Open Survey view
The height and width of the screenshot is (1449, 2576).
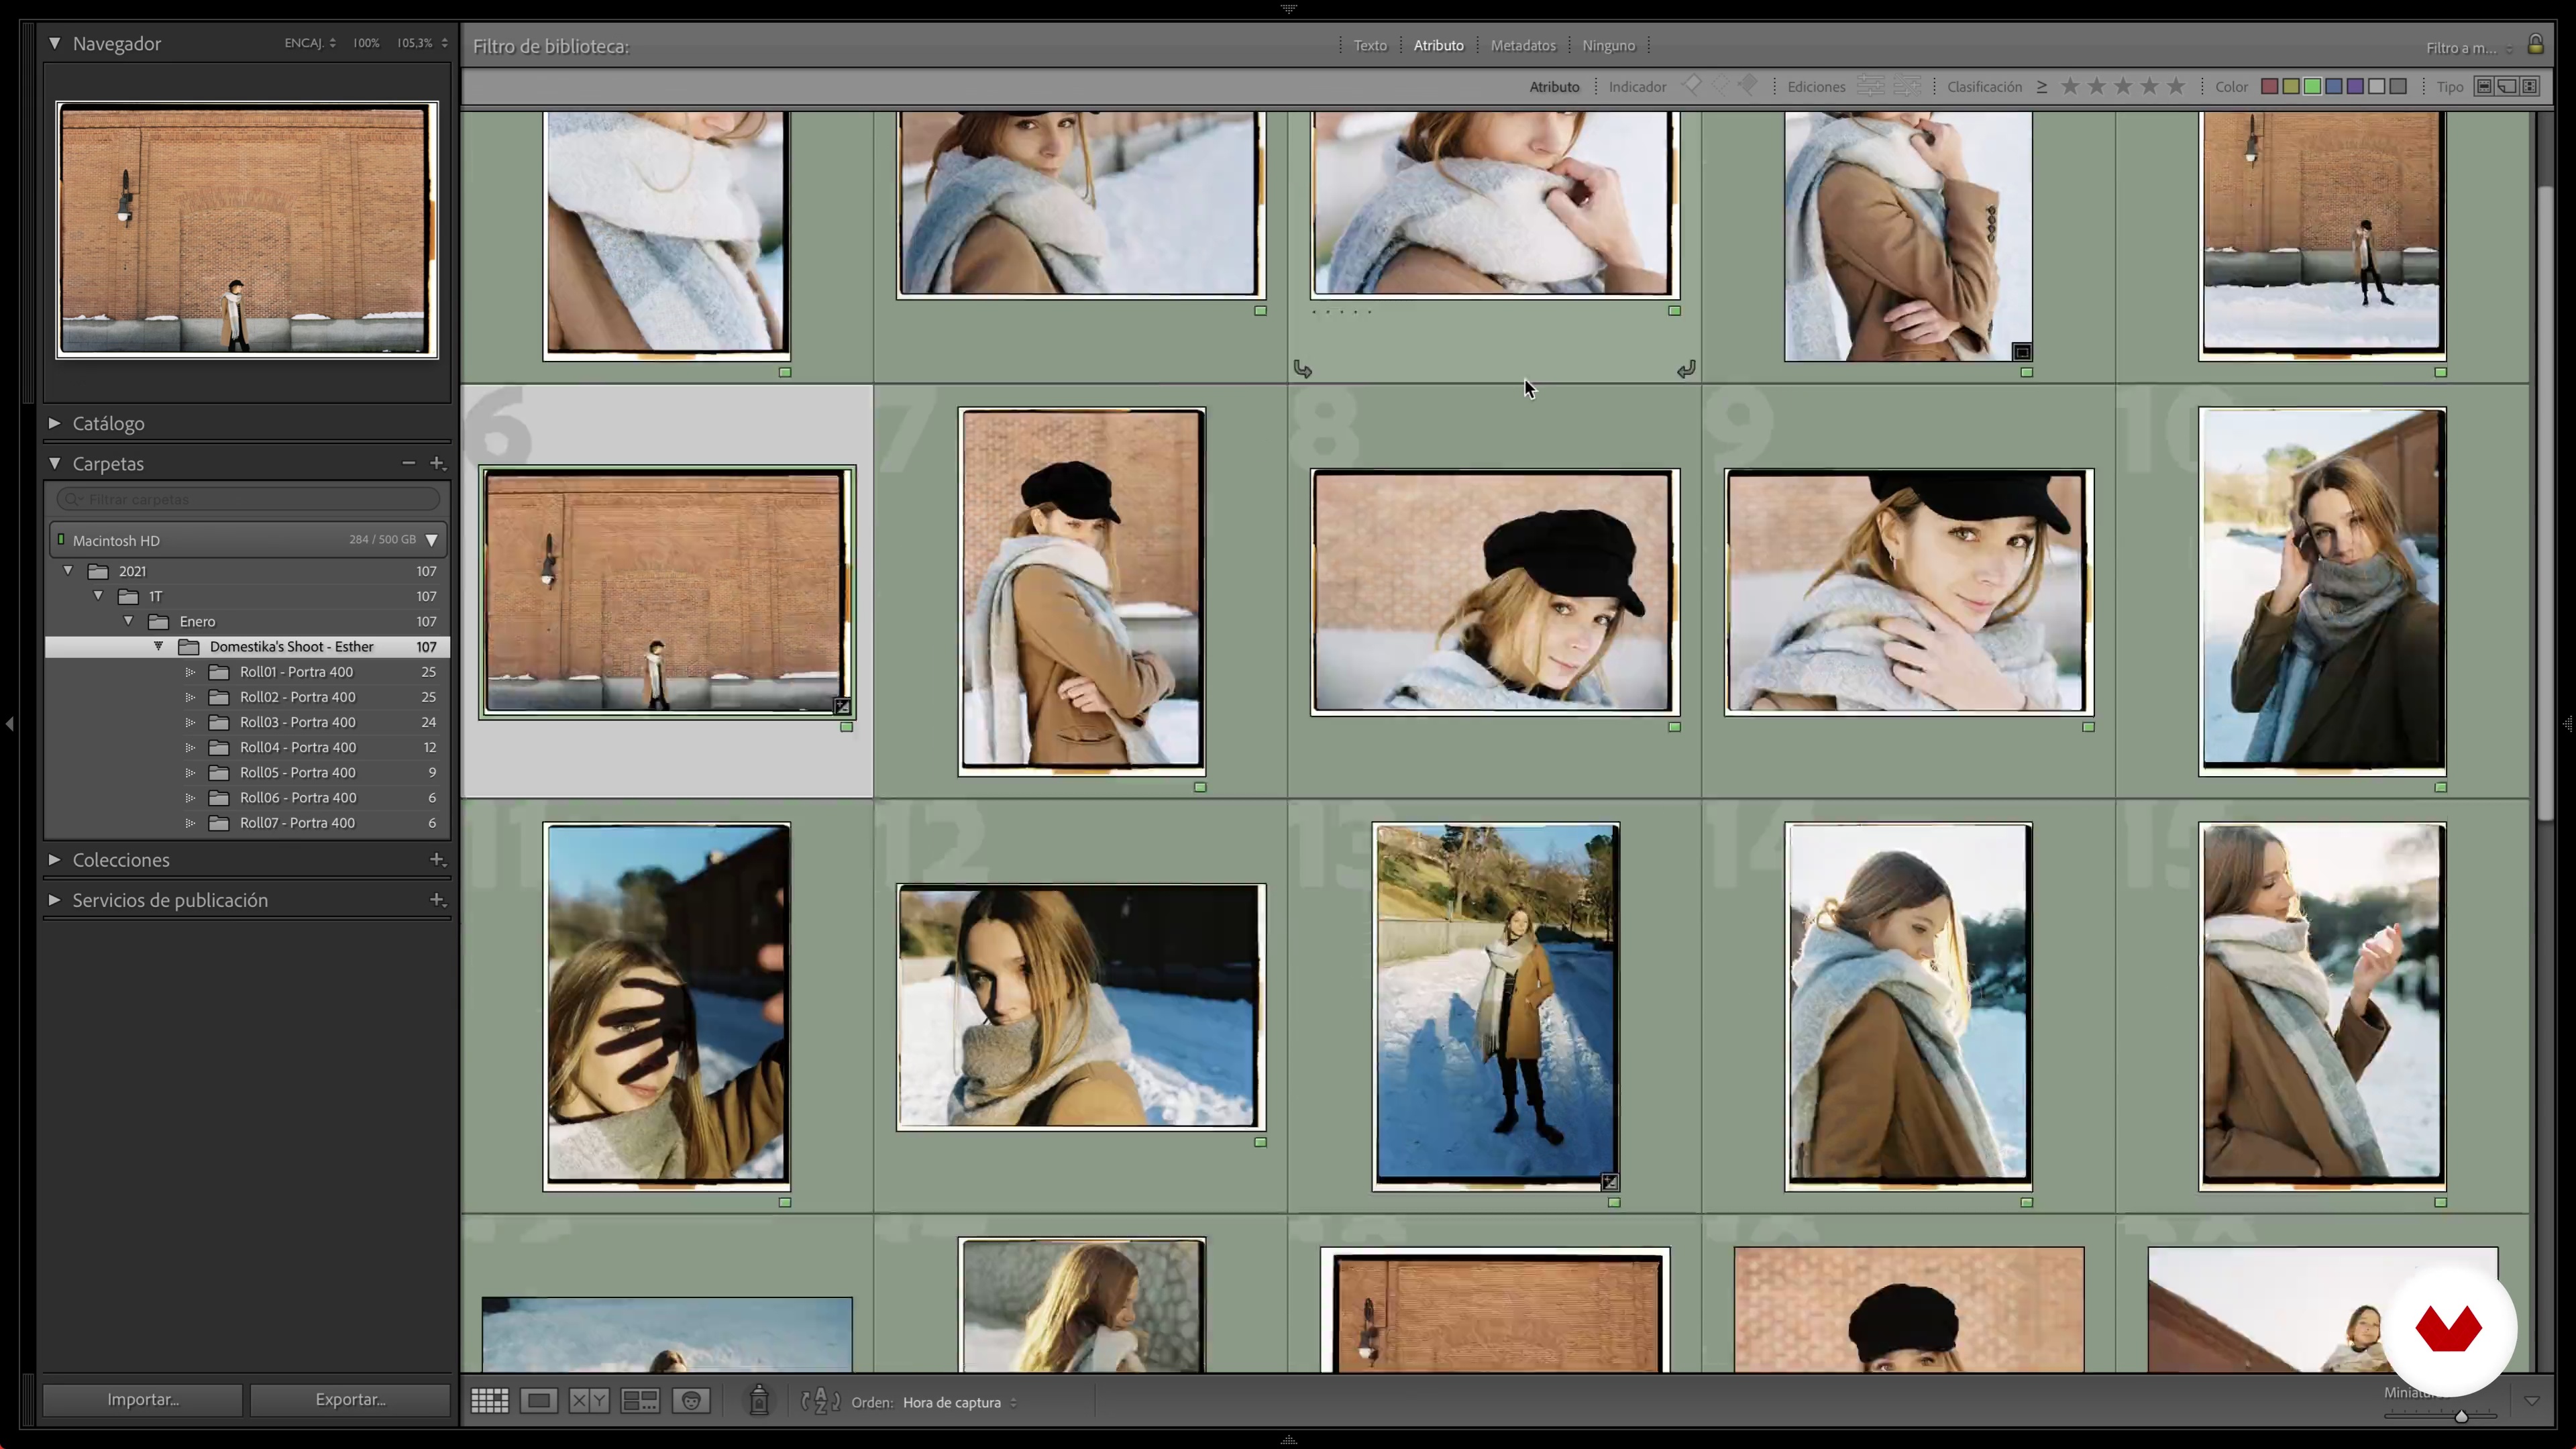pyautogui.click(x=640, y=1401)
